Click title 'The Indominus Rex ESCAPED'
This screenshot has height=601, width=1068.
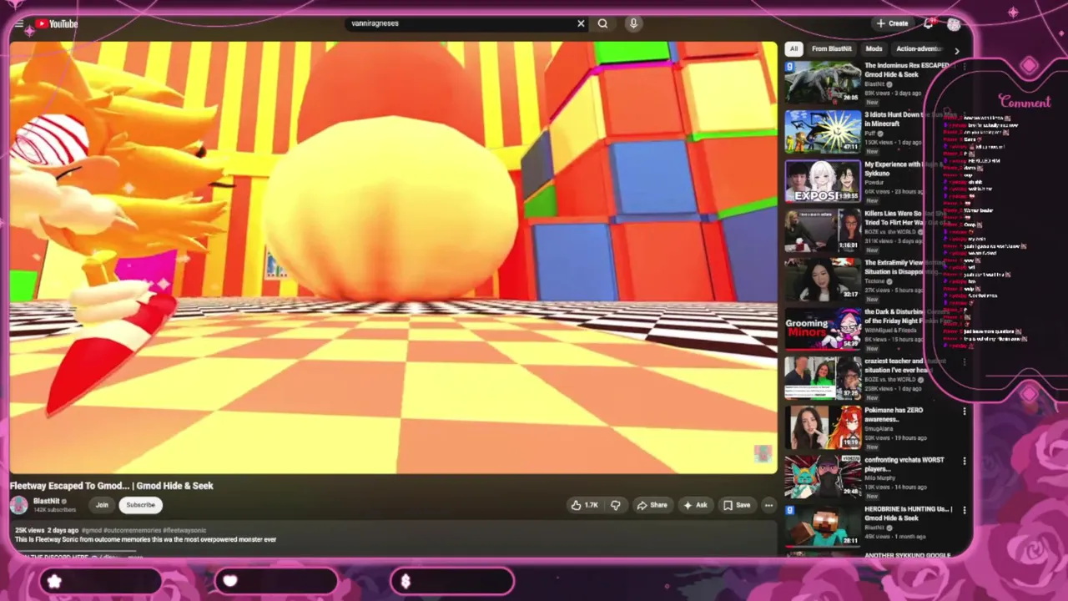(906, 69)
